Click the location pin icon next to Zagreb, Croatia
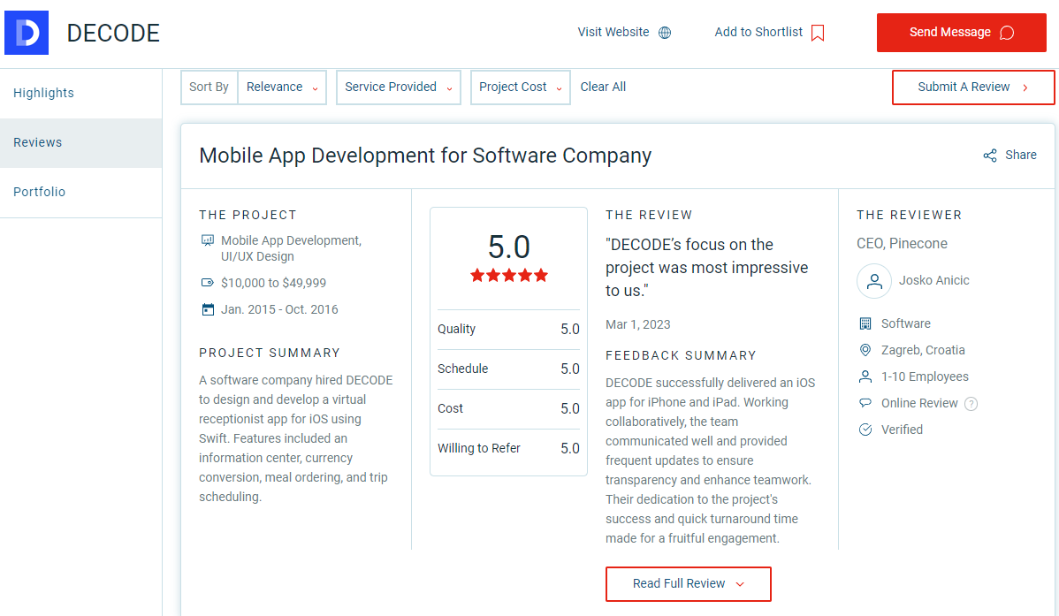This screenshot has height=616, width=1059. coord(865,350)
